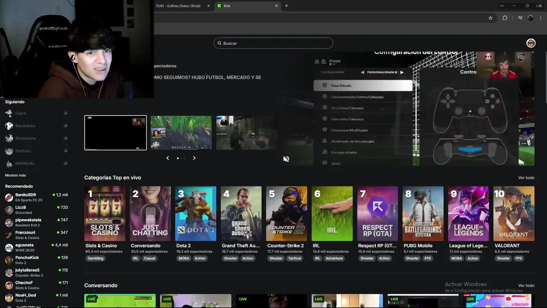Open Adventure tag under IRL

click(334, 258)
